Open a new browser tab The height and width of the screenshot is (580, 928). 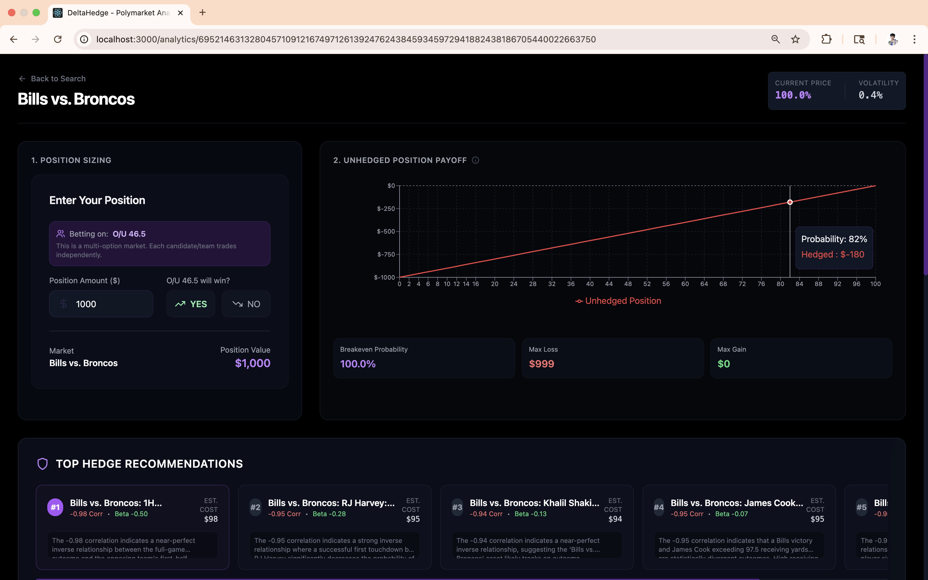[x=203, y=13]
